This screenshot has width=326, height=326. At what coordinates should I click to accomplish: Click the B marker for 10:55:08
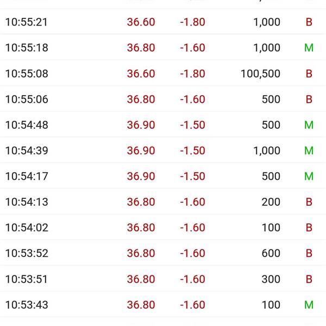309,73
